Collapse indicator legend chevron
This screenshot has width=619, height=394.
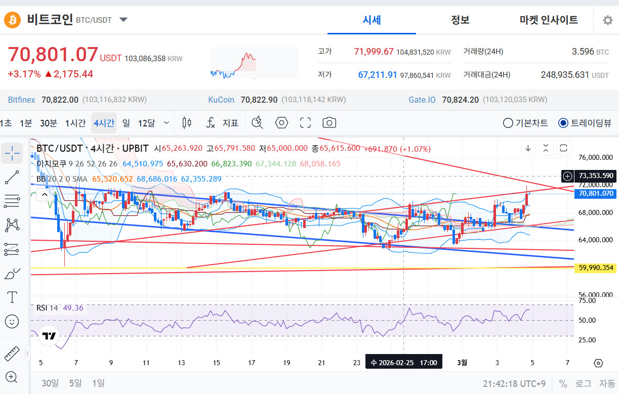(x=46, y=194)
